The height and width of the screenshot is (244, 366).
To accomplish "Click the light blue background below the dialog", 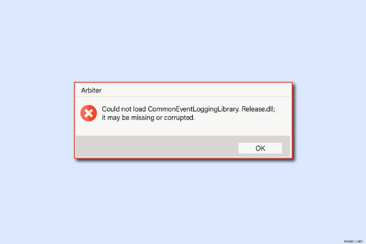I will click(x=183, y=202).
